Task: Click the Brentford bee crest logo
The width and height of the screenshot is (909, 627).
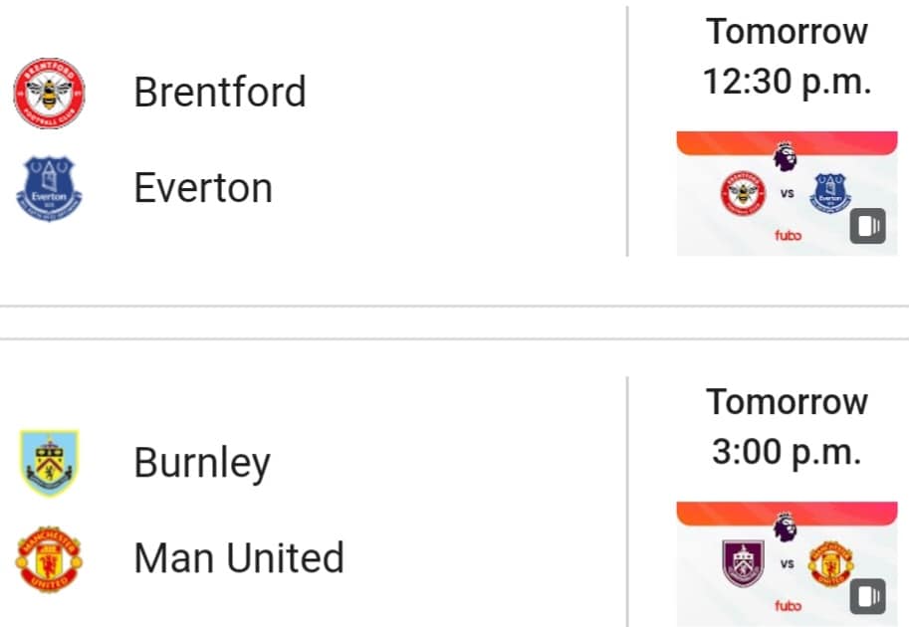Action: [x=49, y=93]
